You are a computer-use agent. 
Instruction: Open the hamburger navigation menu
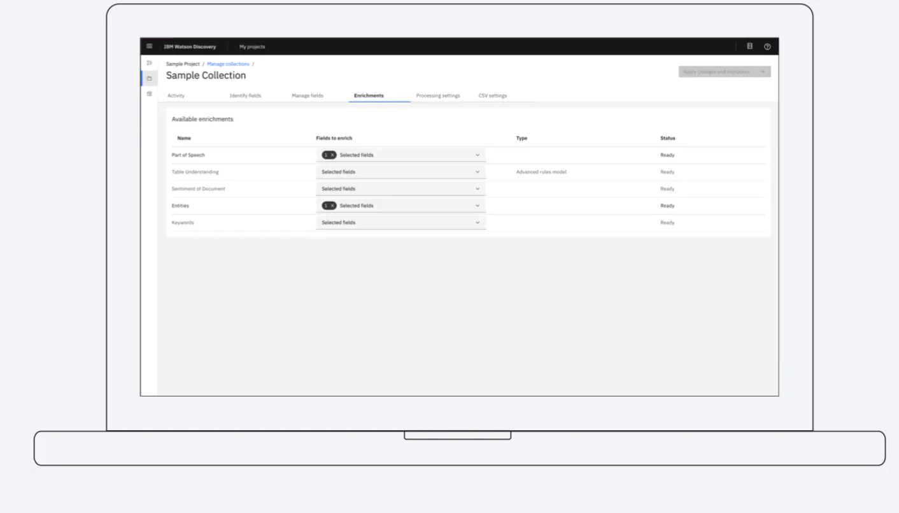148,46
